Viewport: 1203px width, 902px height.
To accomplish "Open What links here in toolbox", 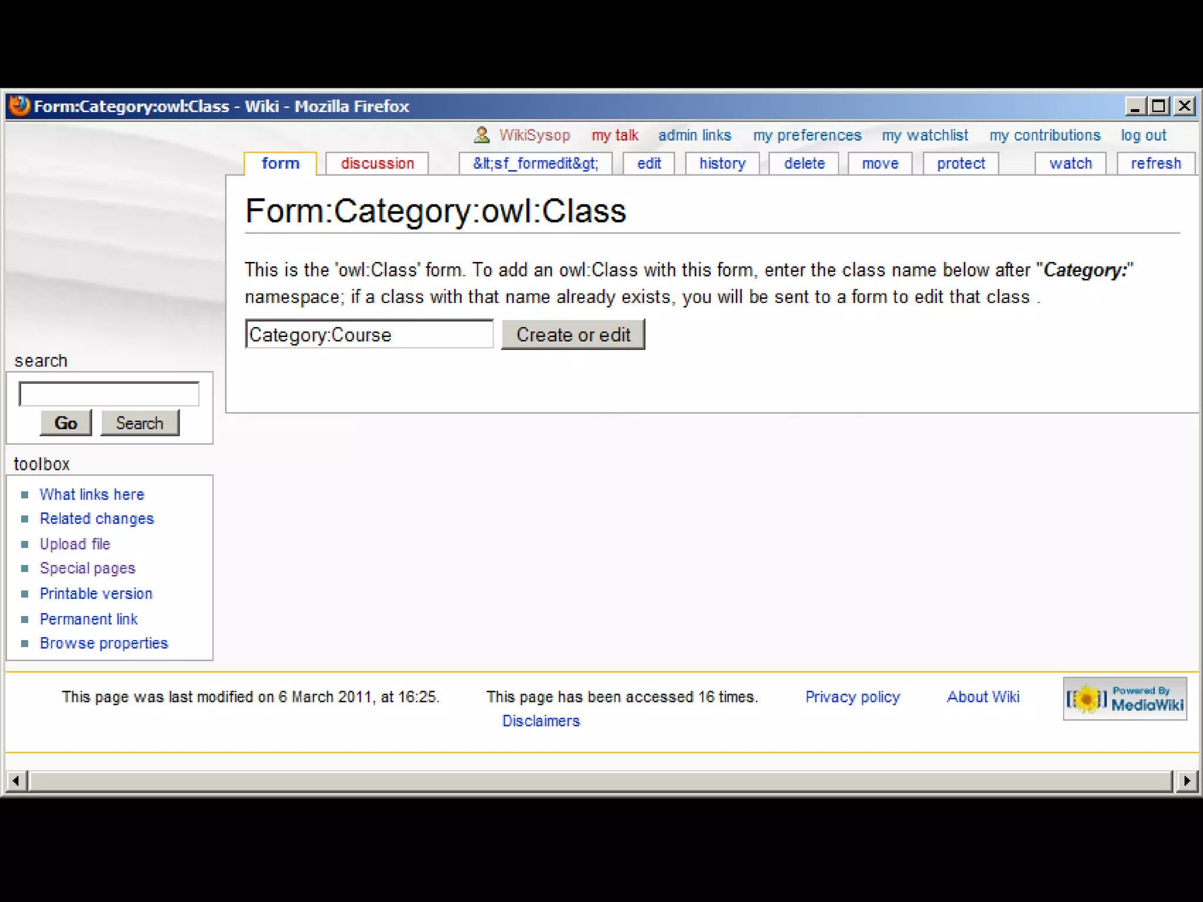I will coord(92,494).
